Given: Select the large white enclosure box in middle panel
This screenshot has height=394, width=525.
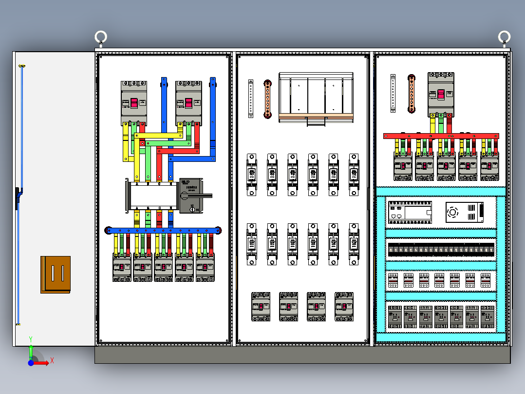Looking at the screenshot, I should (316, 97).
